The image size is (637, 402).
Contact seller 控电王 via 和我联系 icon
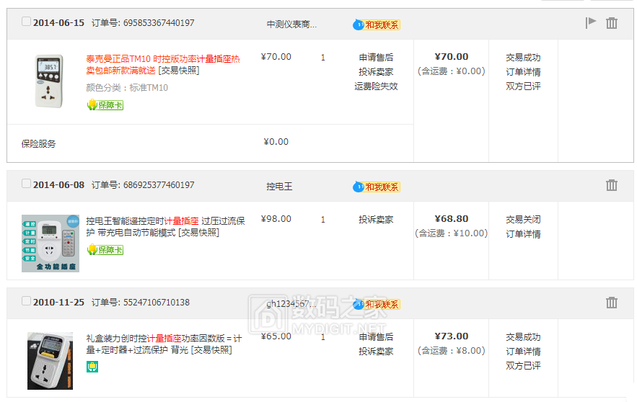coord(376,187)
